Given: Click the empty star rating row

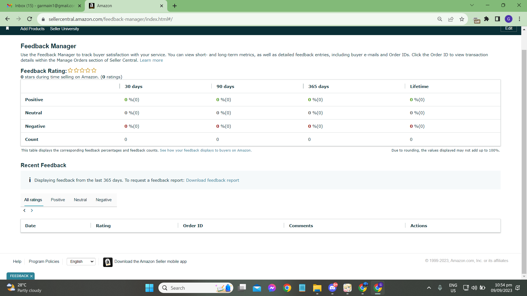Looking at the screenshot, I should point(82,70).
